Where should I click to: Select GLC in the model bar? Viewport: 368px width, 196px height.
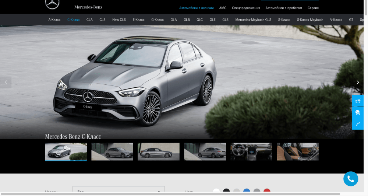pos(199,20)
